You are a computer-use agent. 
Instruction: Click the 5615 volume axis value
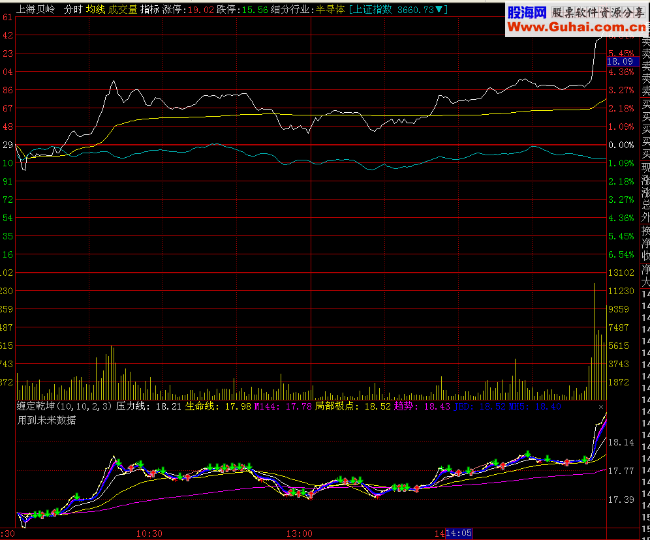click(x=619, y=346)
